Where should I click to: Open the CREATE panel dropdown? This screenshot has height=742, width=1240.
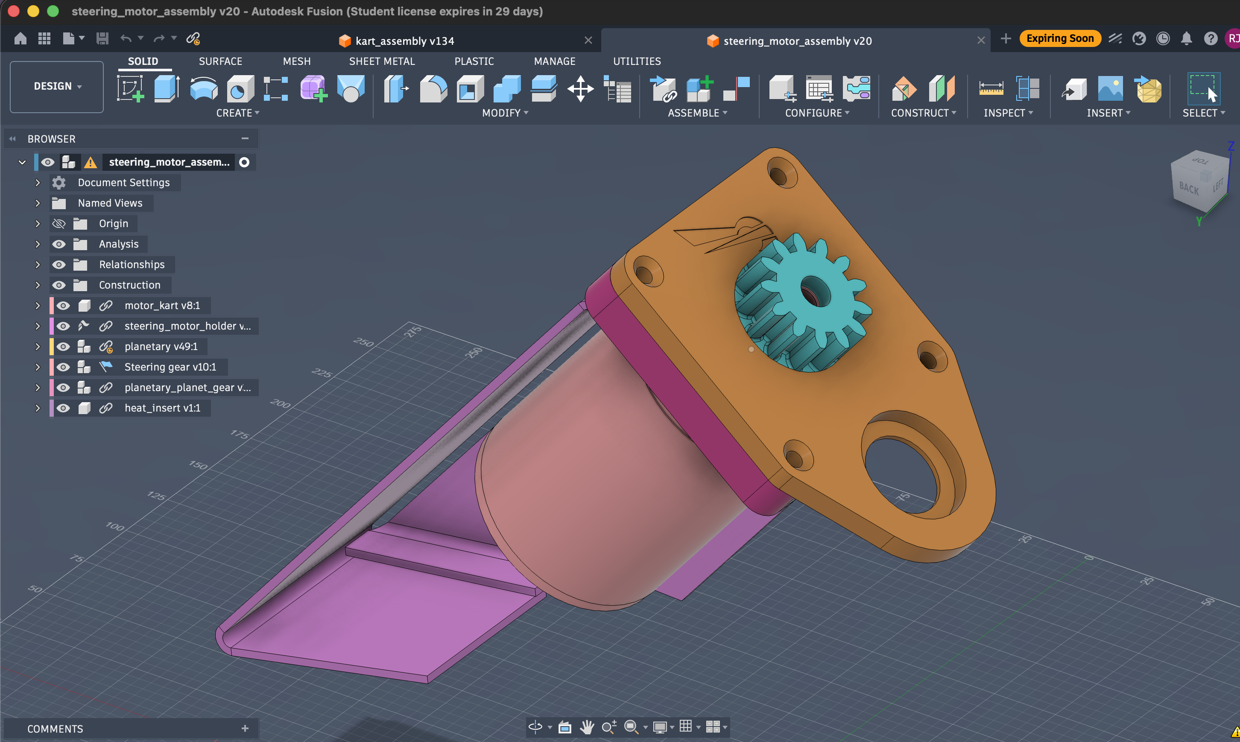click(x=237, y=113)
